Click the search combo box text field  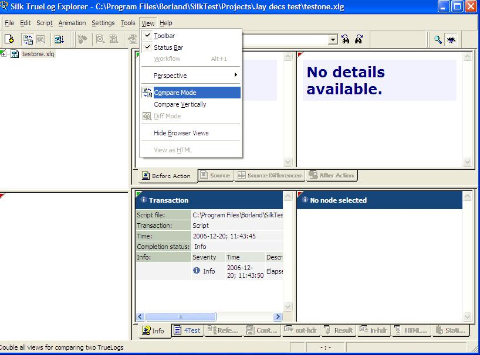285,39
